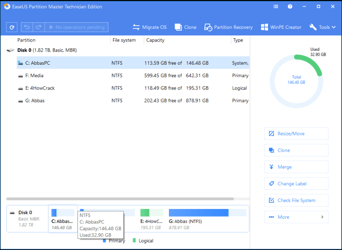Screen dimensions: 342x250
Task: Click the horizontal scrollbar under partition list
Action: 121,199
